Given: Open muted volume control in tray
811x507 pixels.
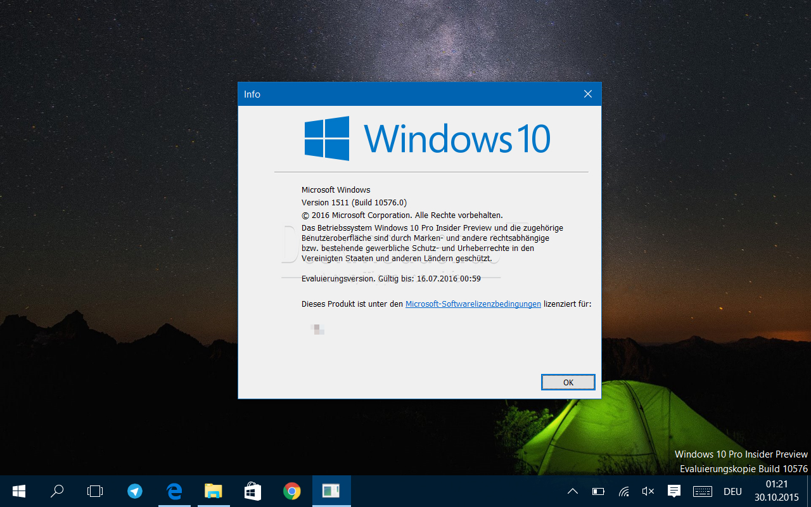Looking at the screenshot, I should pos(648,491).
